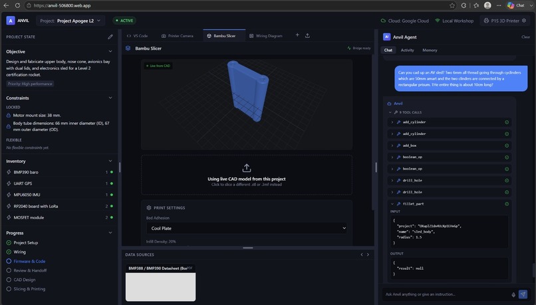
Task: Collapse the fillet_part tool call
Action: click(392, 204)
